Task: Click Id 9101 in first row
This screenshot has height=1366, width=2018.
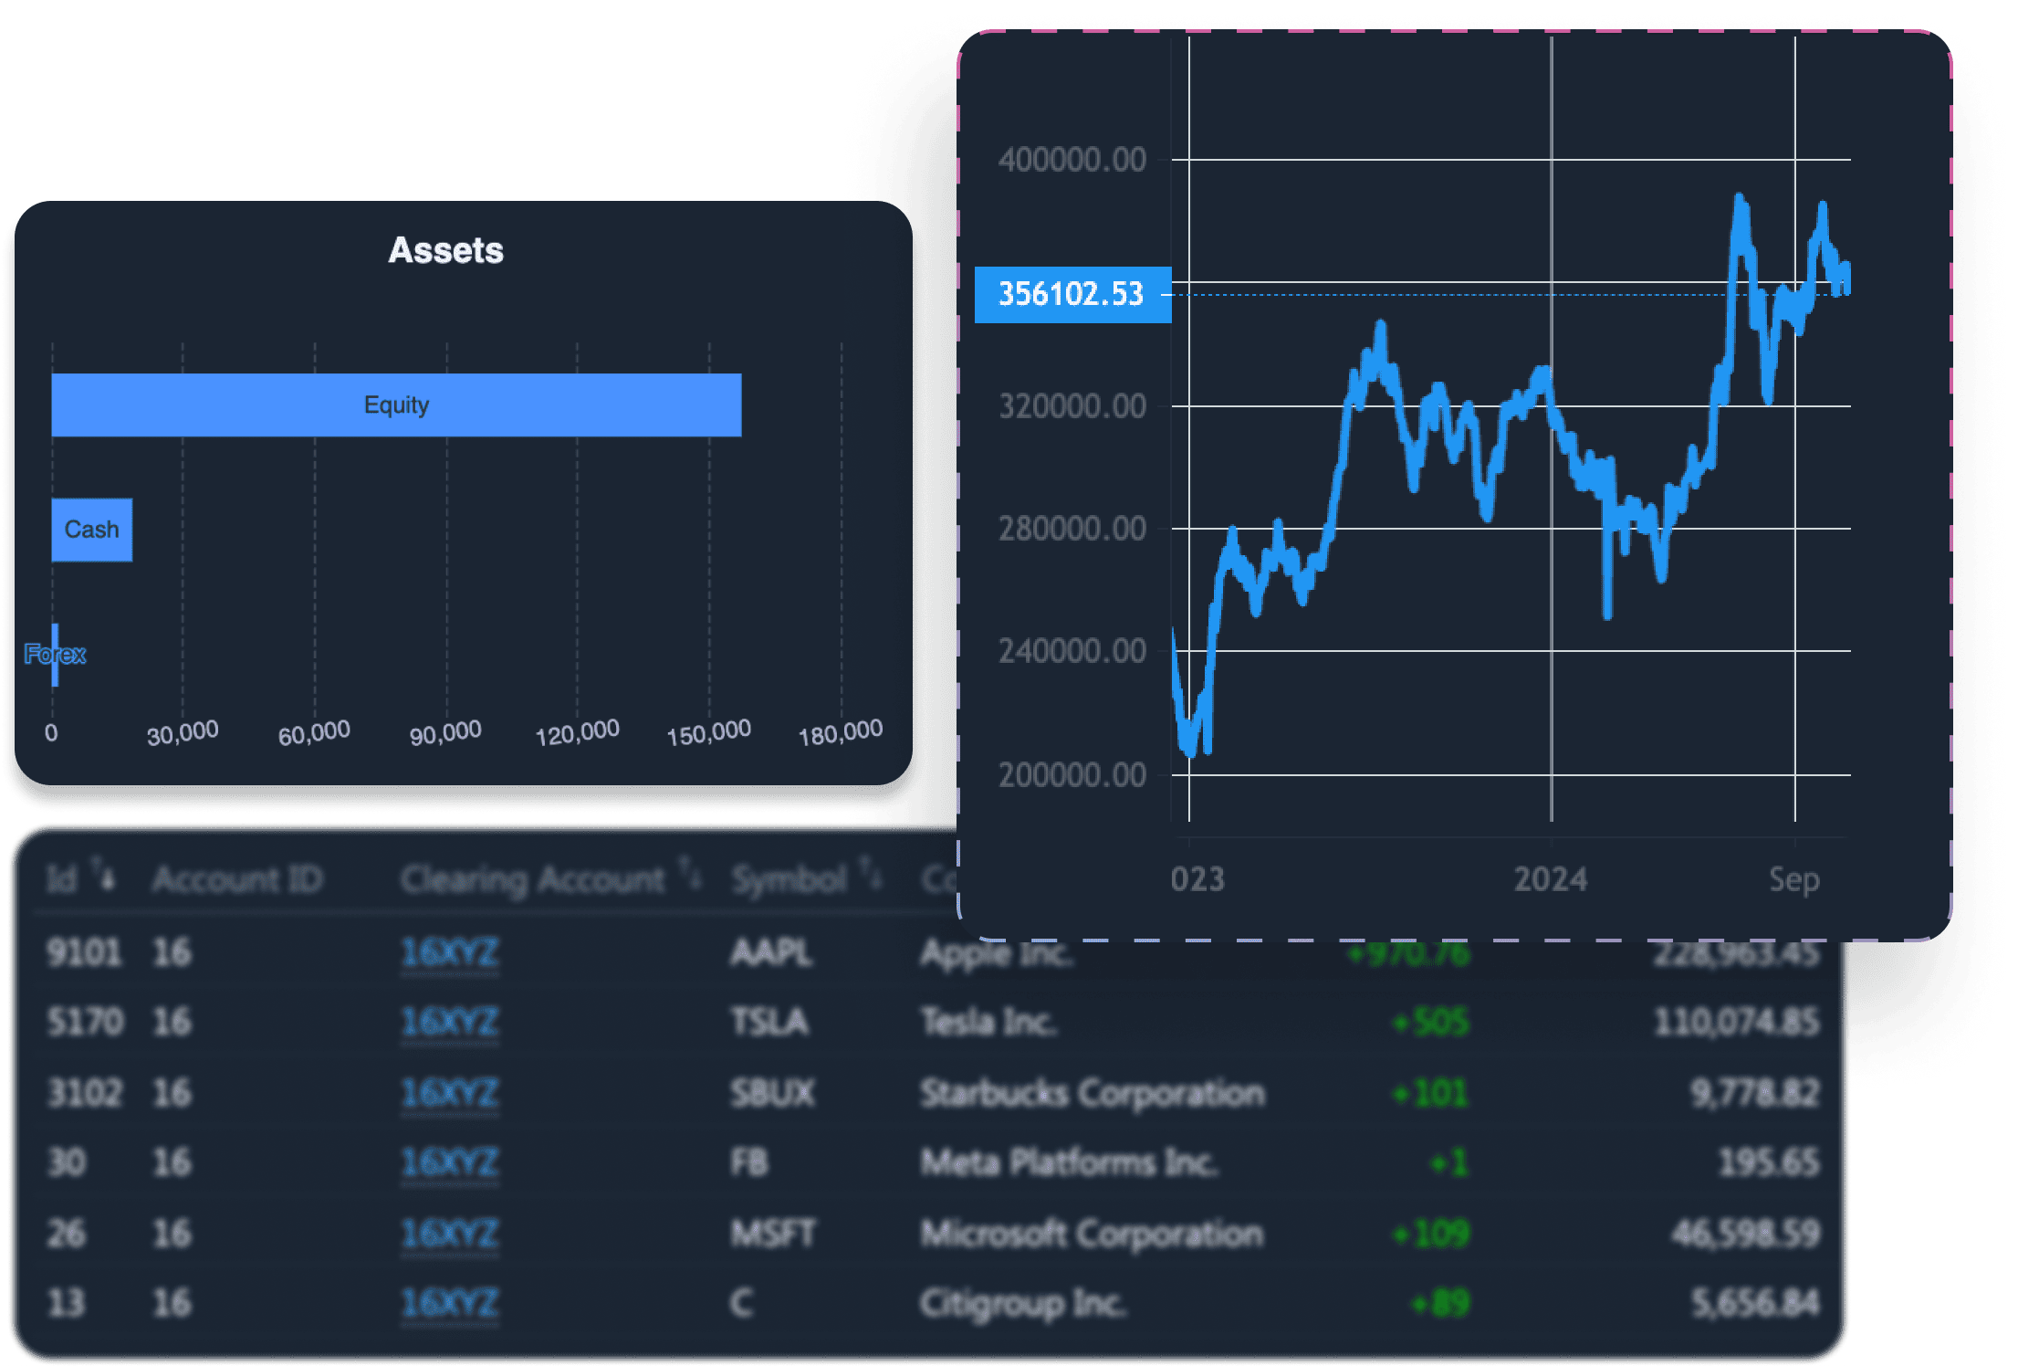Action: (84, 952)
